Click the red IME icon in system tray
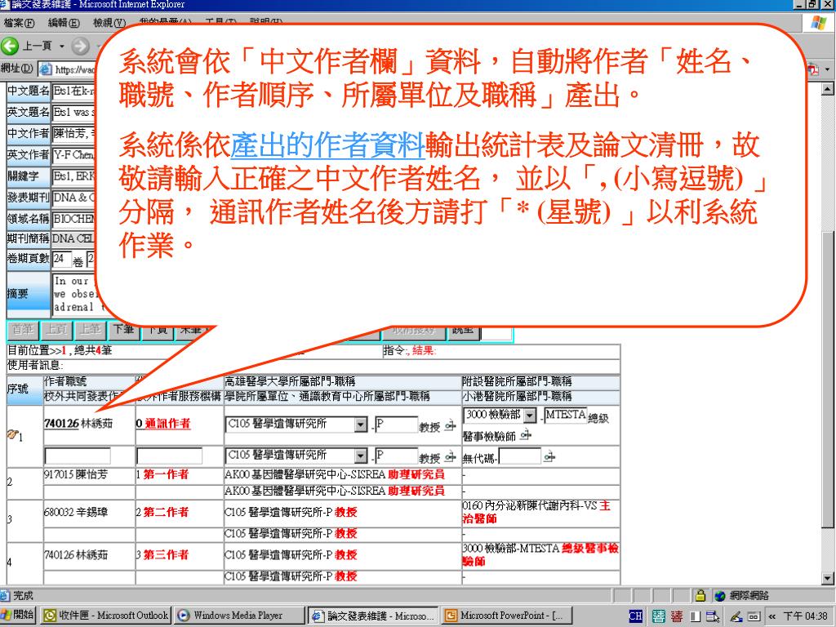The height and width of the screenshot is (627, 836). tap(677, 616)
